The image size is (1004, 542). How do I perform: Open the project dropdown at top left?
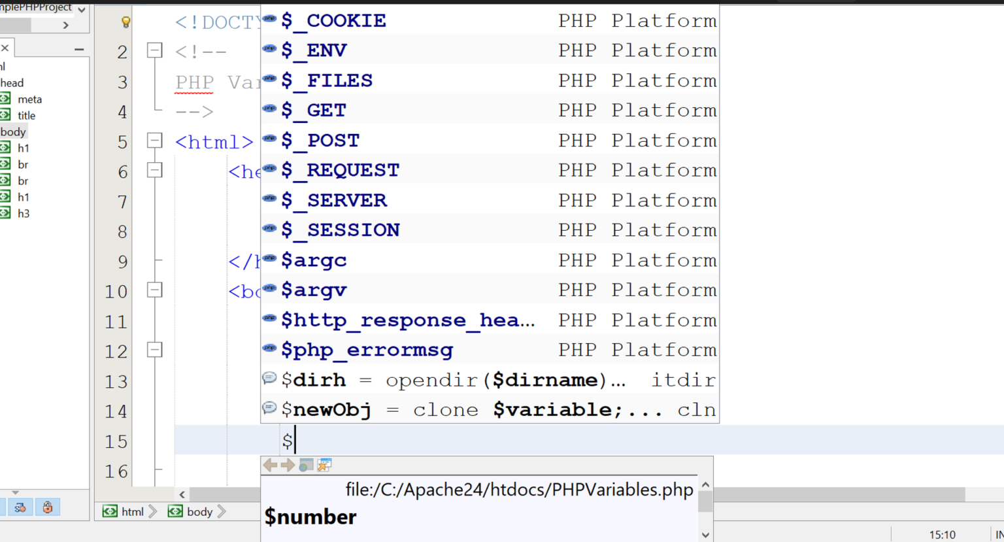point(82,9)
